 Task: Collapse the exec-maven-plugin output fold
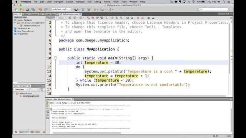coord(51,109)
